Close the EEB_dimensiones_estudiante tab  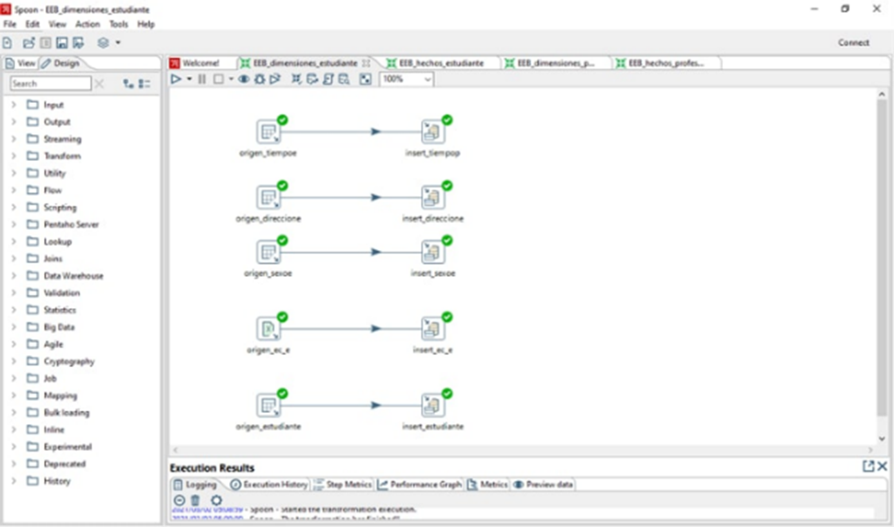tap(366, 63)
